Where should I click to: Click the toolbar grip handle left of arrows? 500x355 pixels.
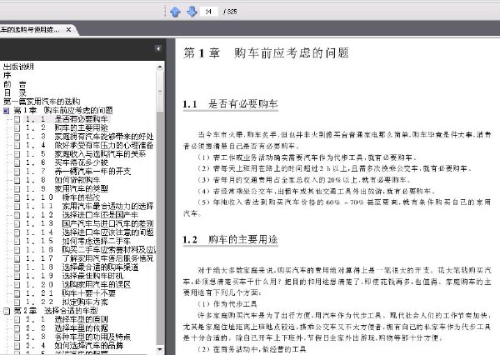point(165,12)
